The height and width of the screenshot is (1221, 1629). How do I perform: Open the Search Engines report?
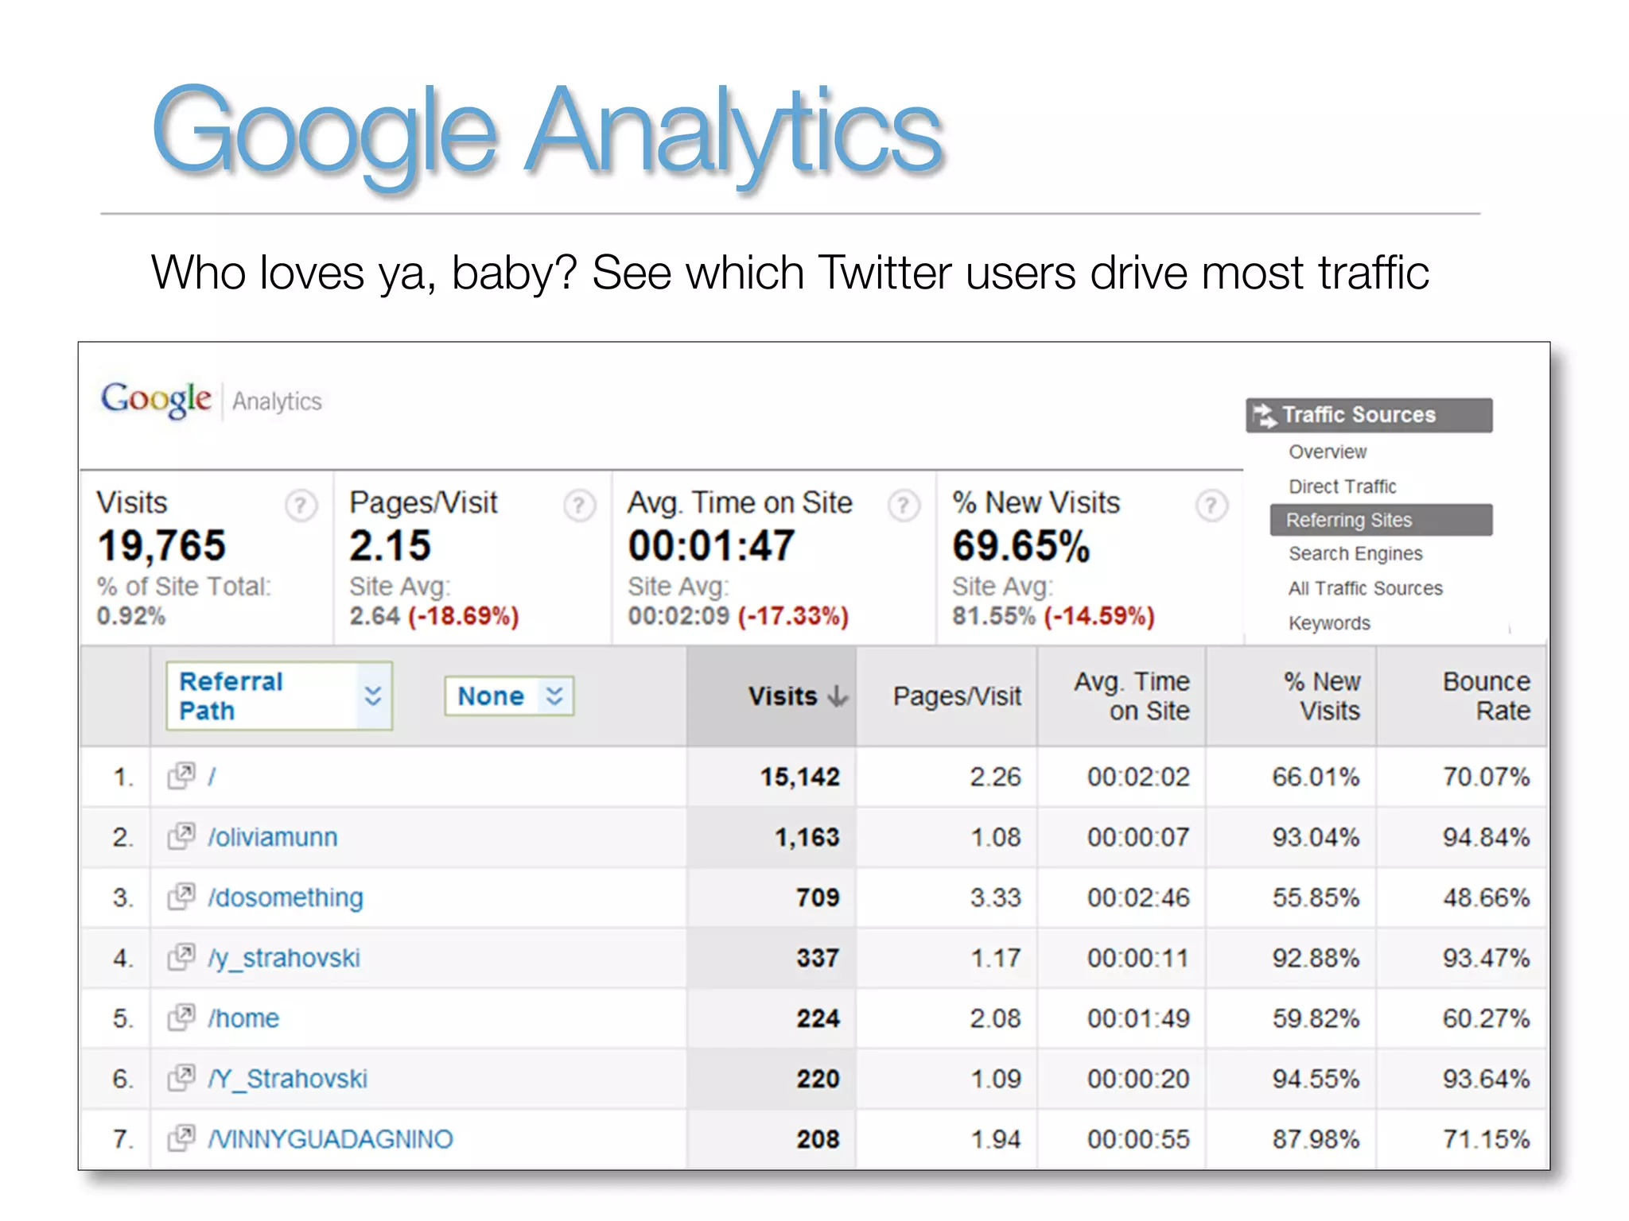(1355, 553)
